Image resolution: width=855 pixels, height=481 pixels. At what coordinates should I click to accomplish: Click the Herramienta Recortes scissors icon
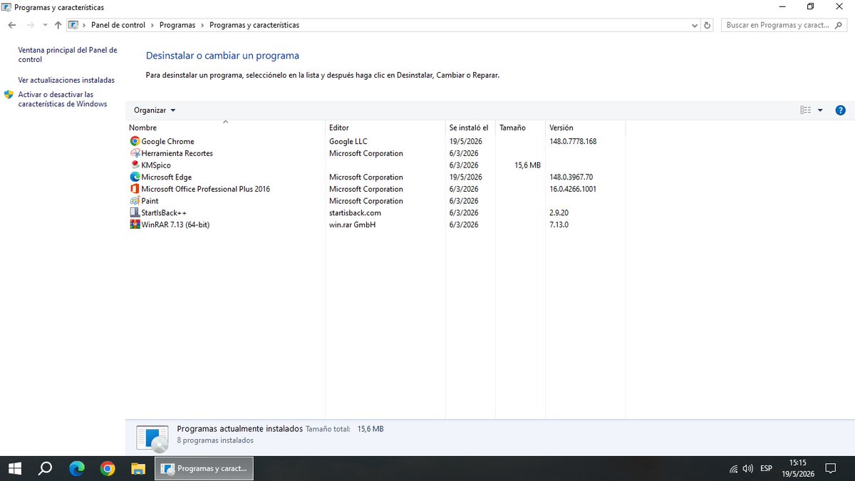(x=135, y=153)
